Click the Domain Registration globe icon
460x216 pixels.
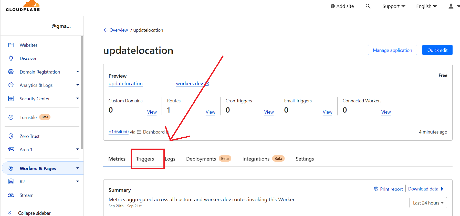11,72
